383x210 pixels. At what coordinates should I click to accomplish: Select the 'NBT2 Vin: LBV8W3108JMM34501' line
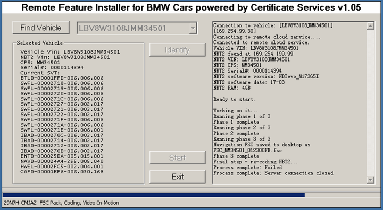(x=65, y=57)
